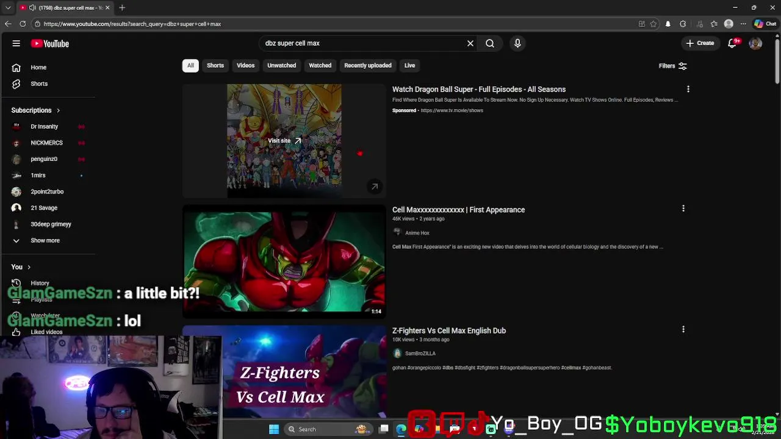
Task: Open the browser extensions puzzle icon
Action: (683, 24)
